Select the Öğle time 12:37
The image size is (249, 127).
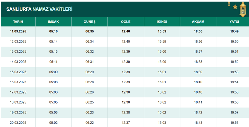[126, 122]
